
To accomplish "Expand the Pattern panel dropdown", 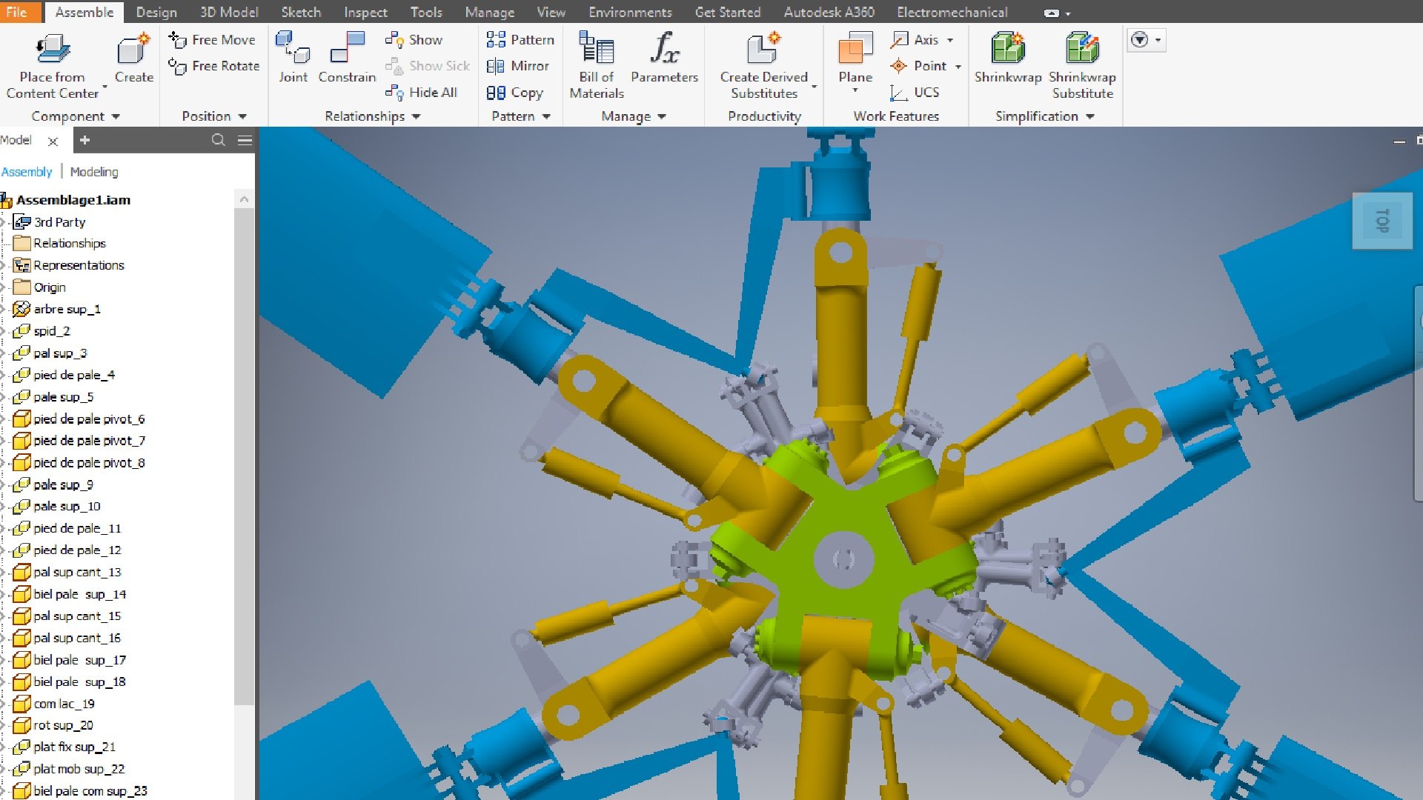I will 546,117.
